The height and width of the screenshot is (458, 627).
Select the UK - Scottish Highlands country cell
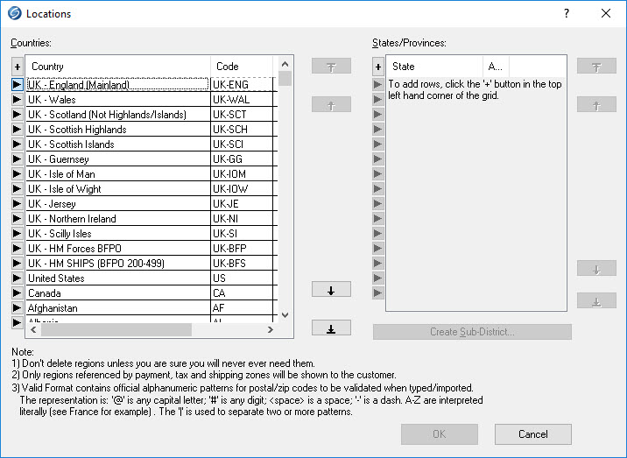[117, 130]
